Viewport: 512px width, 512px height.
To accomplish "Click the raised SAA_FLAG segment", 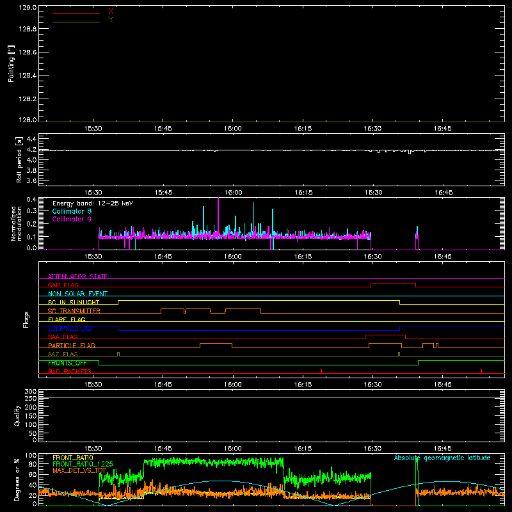I will tap(385, 335).
